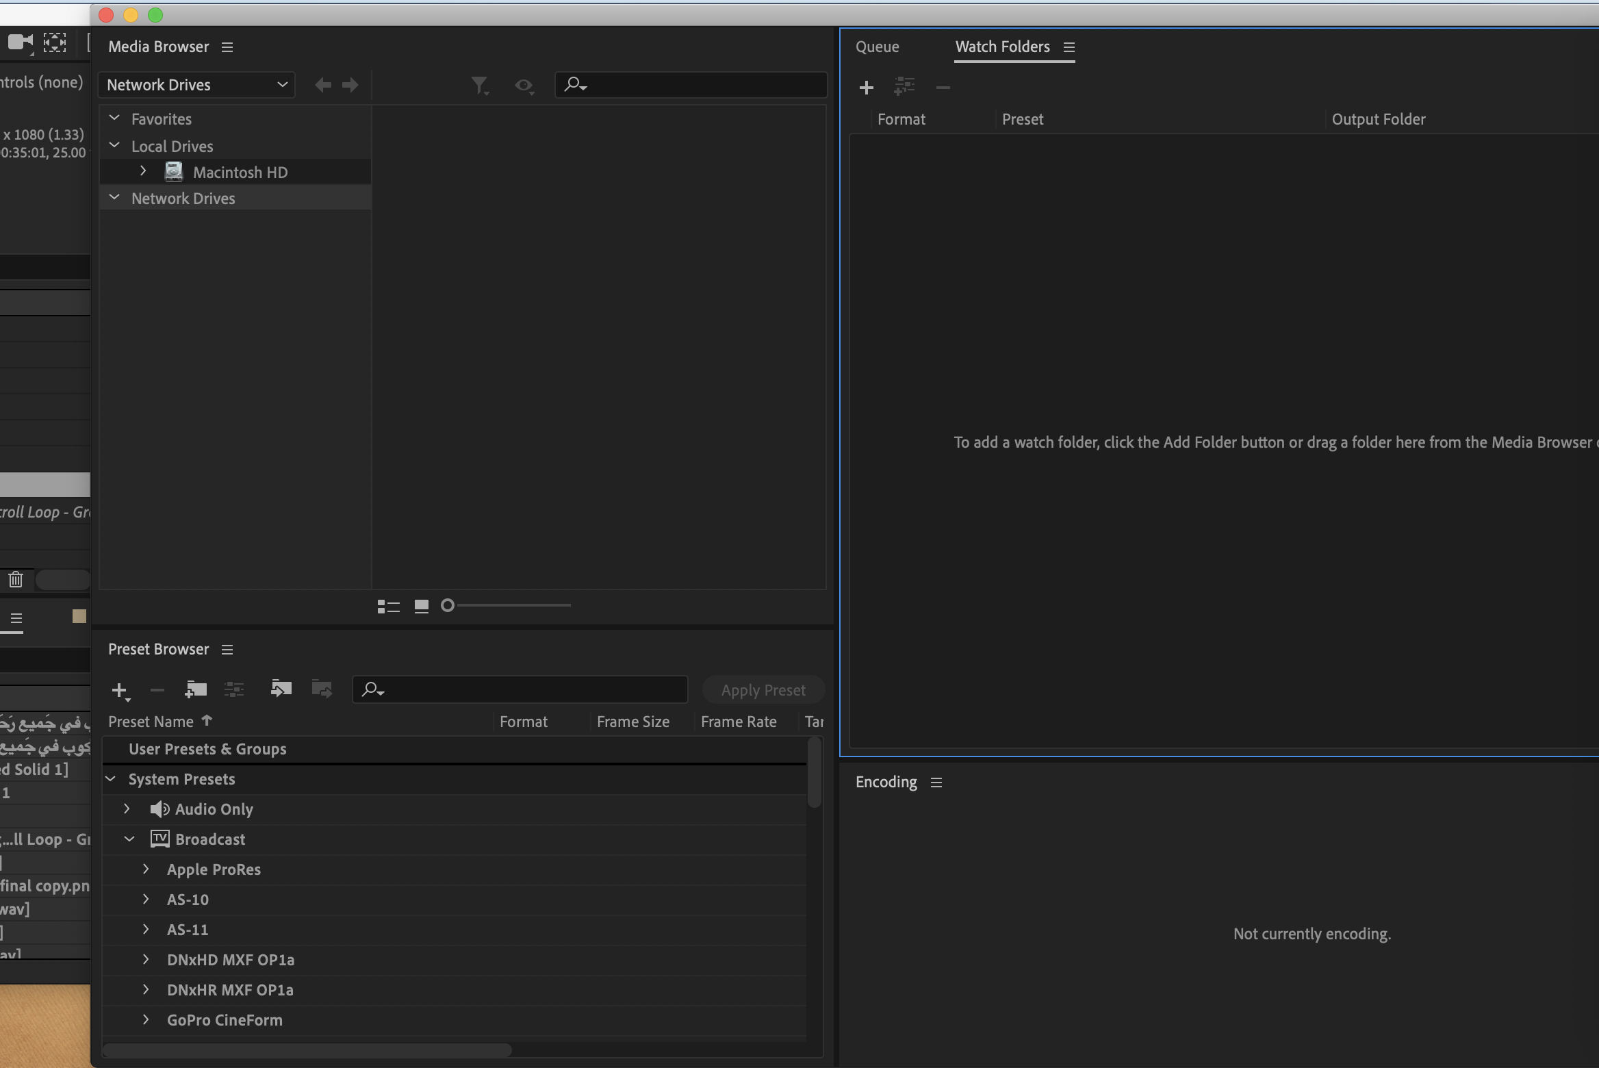Open Preset Settings in the Preset Browser
Viewport: 1599px width, 1068px height.
pyautogui.click(x=234, y=689)
